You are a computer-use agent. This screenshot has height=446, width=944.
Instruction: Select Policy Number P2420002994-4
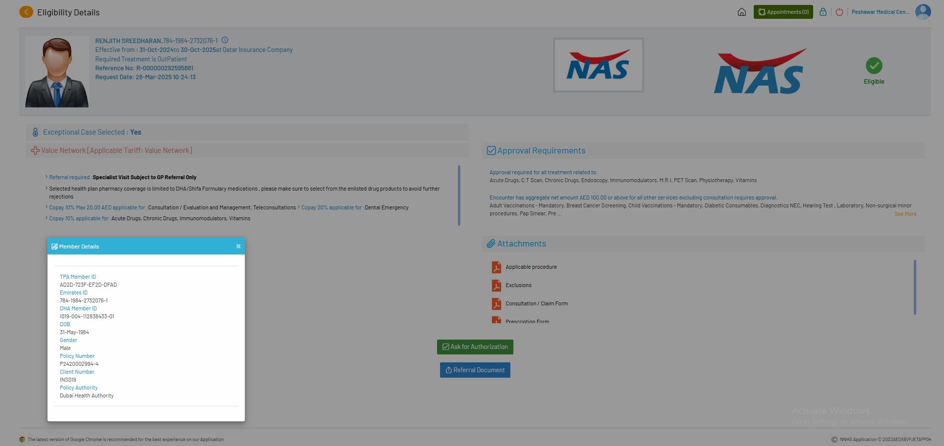click(79, 364)
